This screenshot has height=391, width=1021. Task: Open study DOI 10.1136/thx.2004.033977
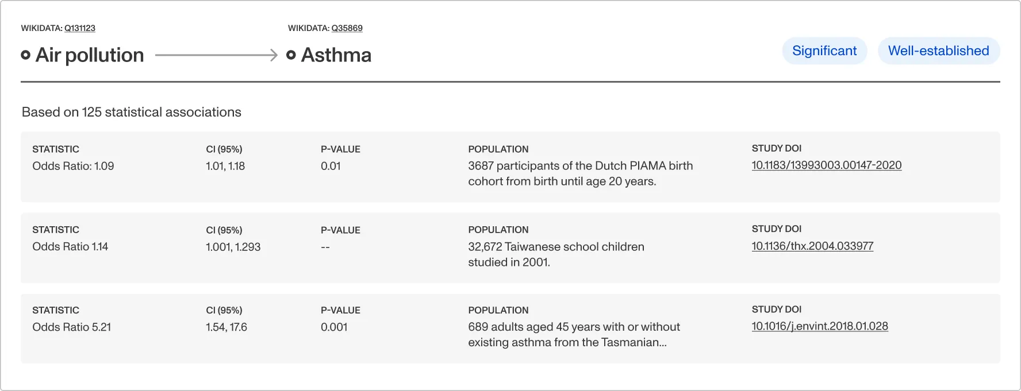tap(812, 246)
